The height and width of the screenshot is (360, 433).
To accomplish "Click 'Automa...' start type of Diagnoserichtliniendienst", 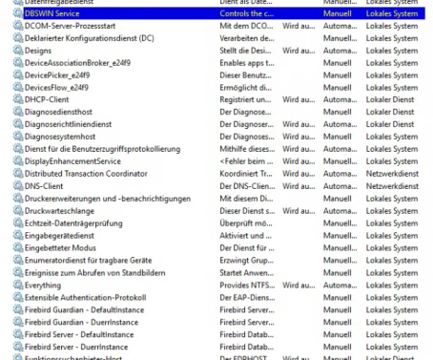I will click(x=340, y=124).
